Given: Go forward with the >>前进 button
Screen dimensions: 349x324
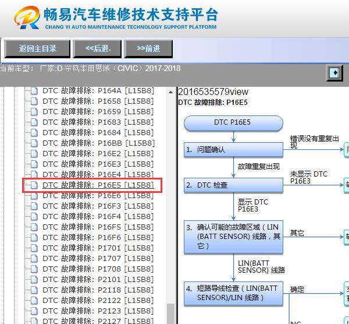Looking at the screenshot, I should [148, 49].
